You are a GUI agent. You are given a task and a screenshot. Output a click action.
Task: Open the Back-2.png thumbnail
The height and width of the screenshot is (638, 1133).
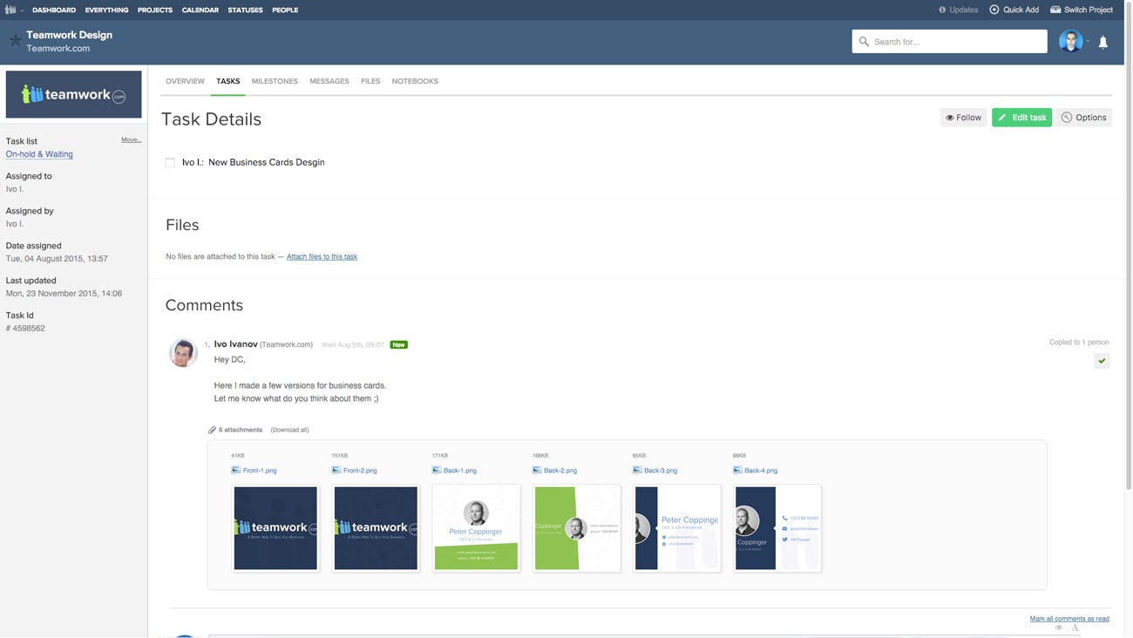point(576,528)
